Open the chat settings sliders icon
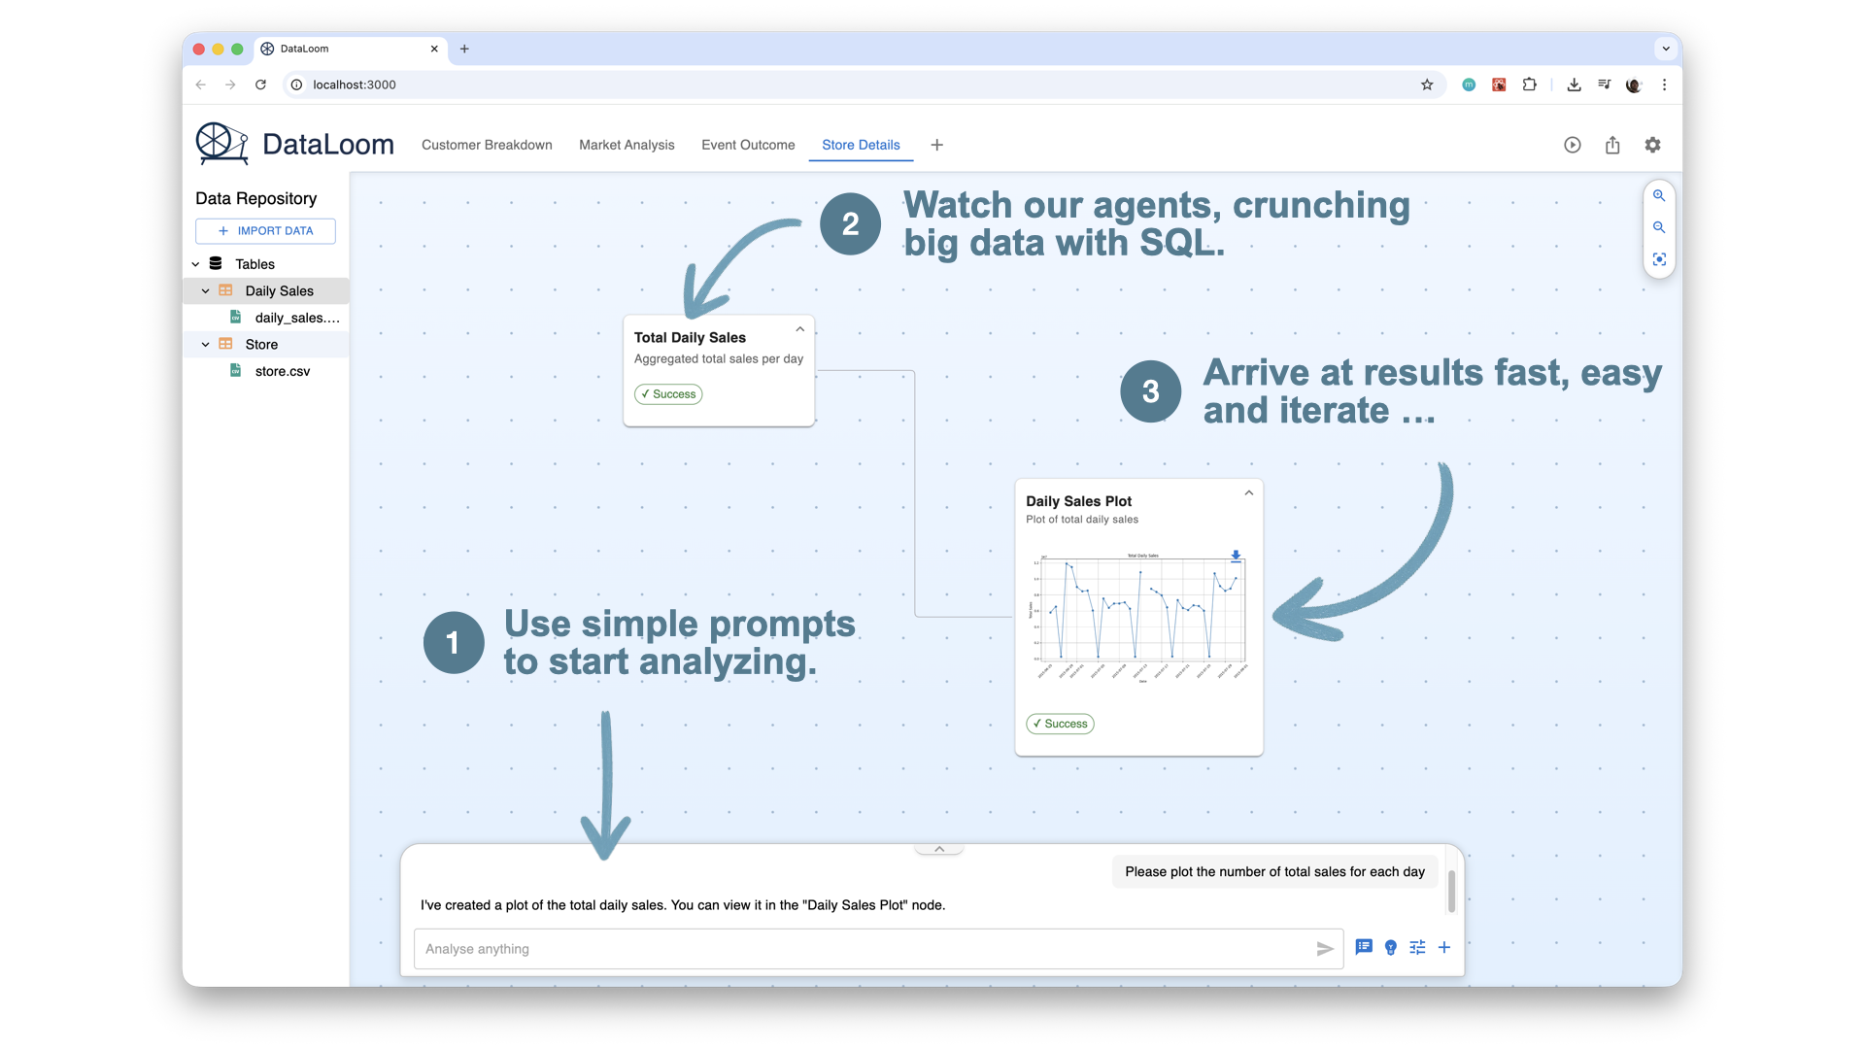Viewport: 1865px width, 1049px height. pyautogui.click(x=1417, y=947)
